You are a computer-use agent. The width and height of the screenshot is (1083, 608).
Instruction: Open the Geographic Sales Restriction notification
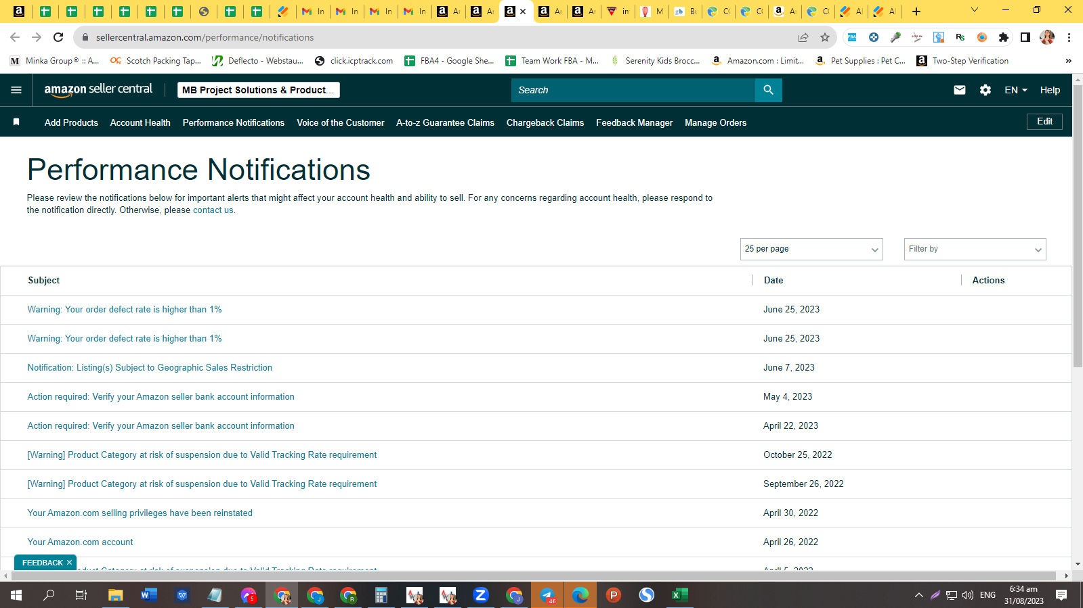point(150,367)
